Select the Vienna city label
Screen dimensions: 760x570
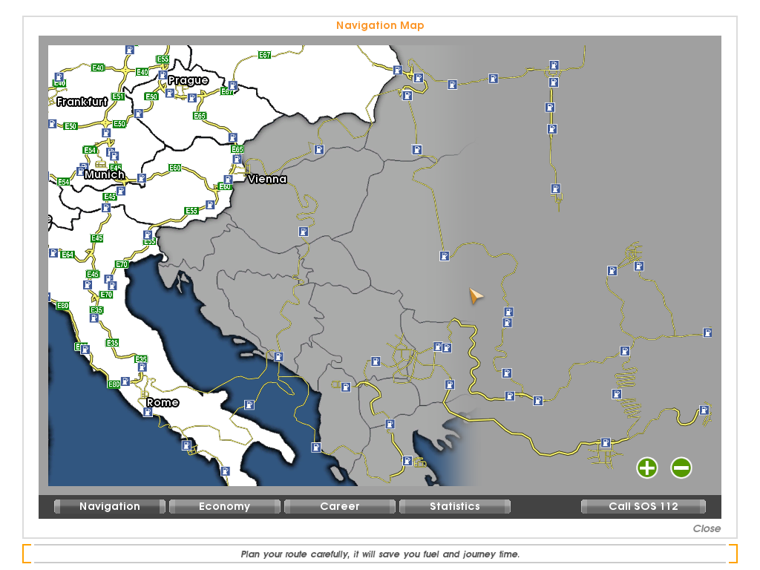[267, 180]
